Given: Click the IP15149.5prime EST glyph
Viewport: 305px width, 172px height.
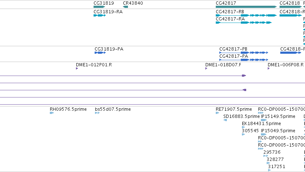Looking at the screenshot, I should click(x=264, y=120).
